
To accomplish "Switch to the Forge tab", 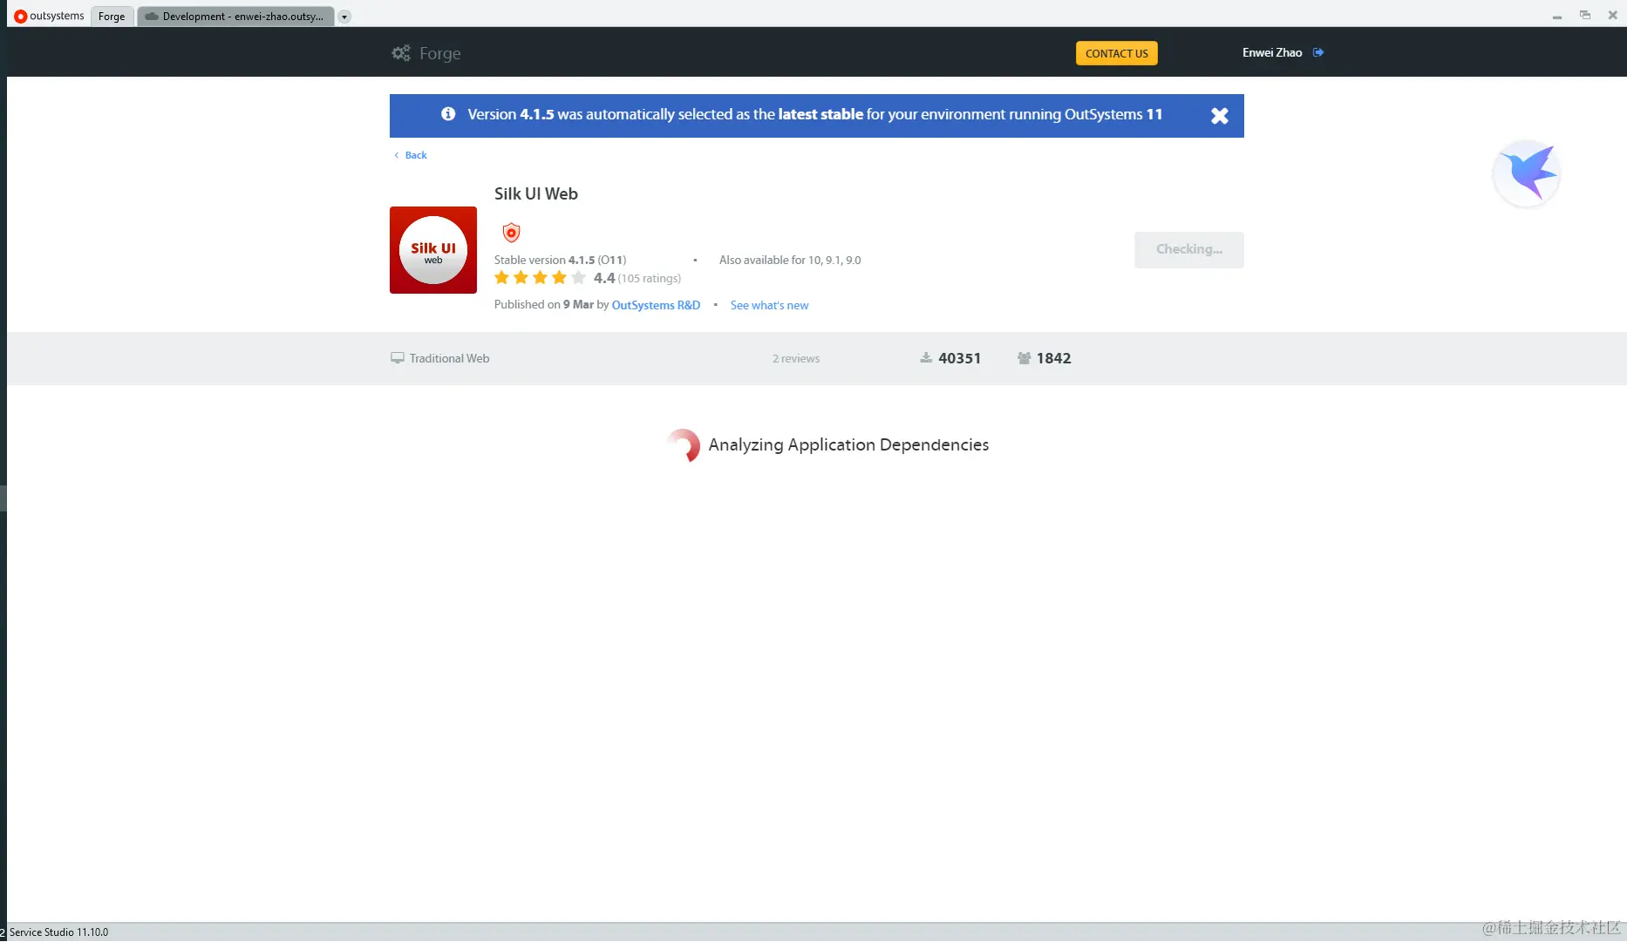I will pos(112,16).
